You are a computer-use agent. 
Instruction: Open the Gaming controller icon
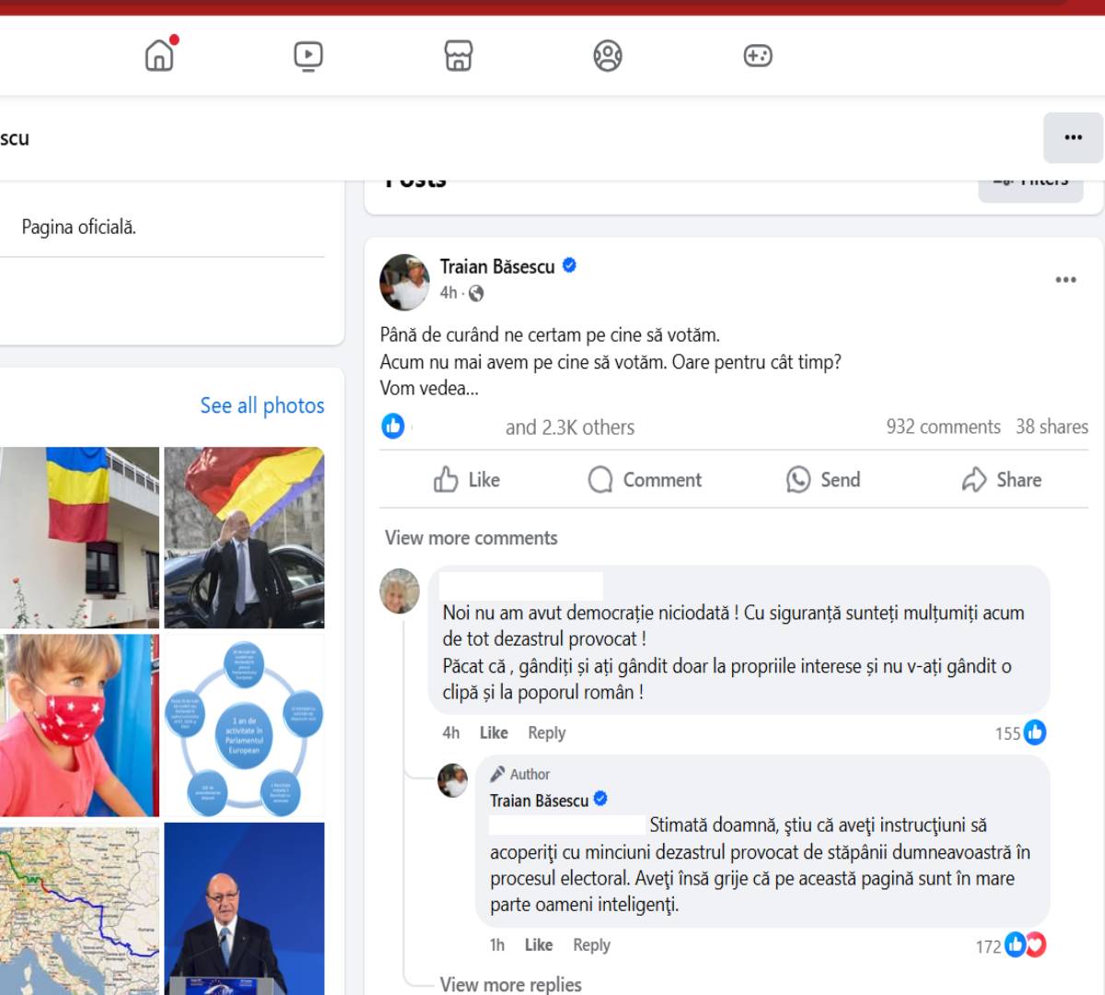757,56
